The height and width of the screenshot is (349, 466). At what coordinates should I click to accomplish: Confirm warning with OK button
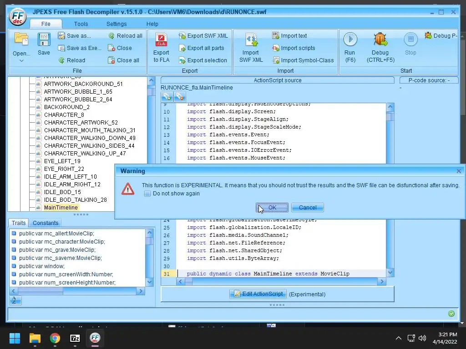(x=272, y=207)
